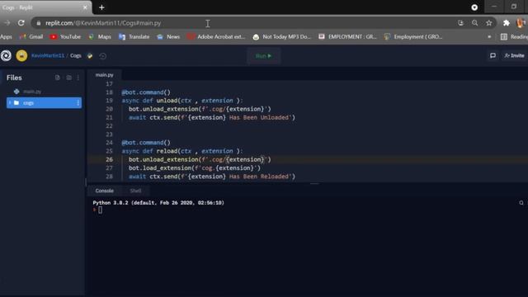
Task: Click the Replit logo icon
Action: 6,55
